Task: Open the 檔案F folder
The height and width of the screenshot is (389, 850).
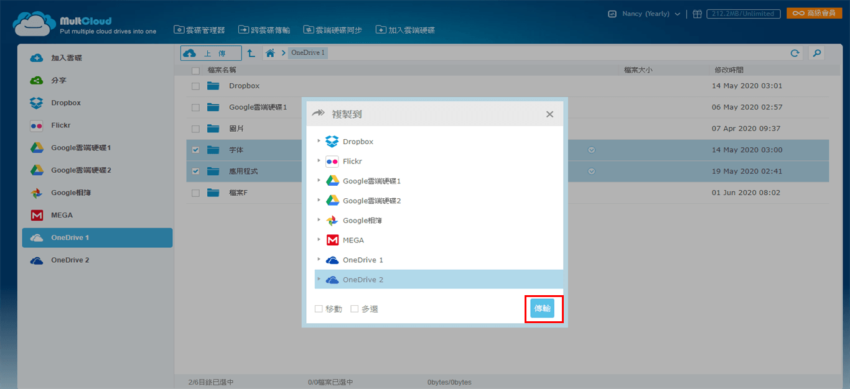Action: tap(238, 193)
